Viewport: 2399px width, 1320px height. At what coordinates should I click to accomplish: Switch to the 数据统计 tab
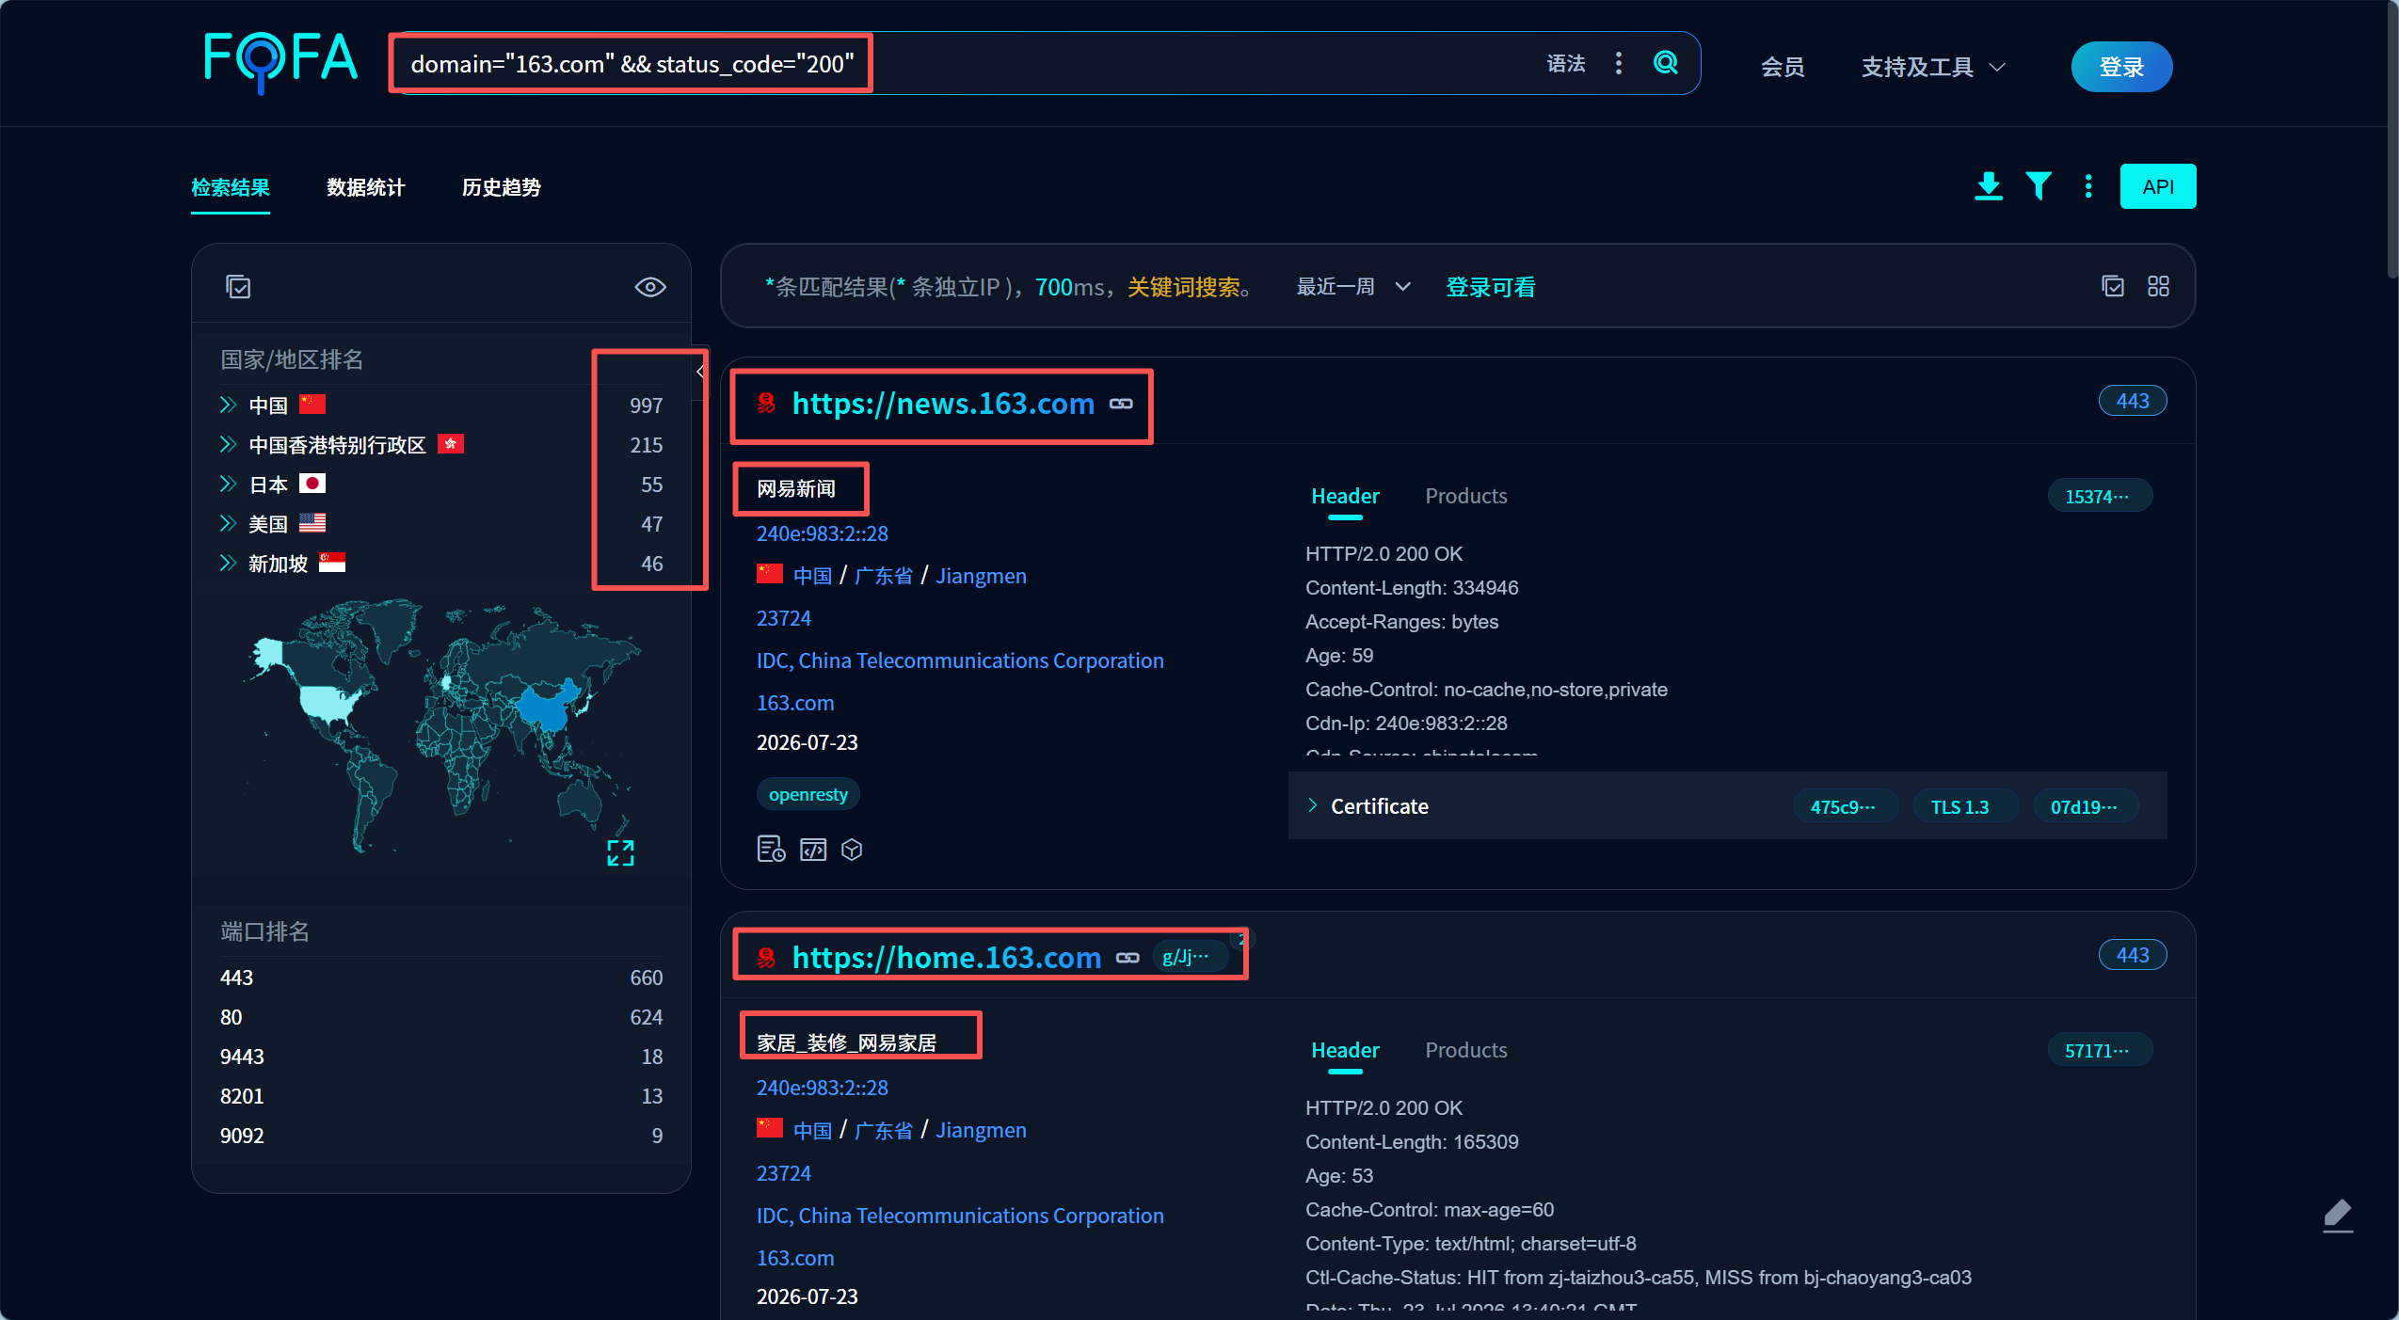[366, 187]
